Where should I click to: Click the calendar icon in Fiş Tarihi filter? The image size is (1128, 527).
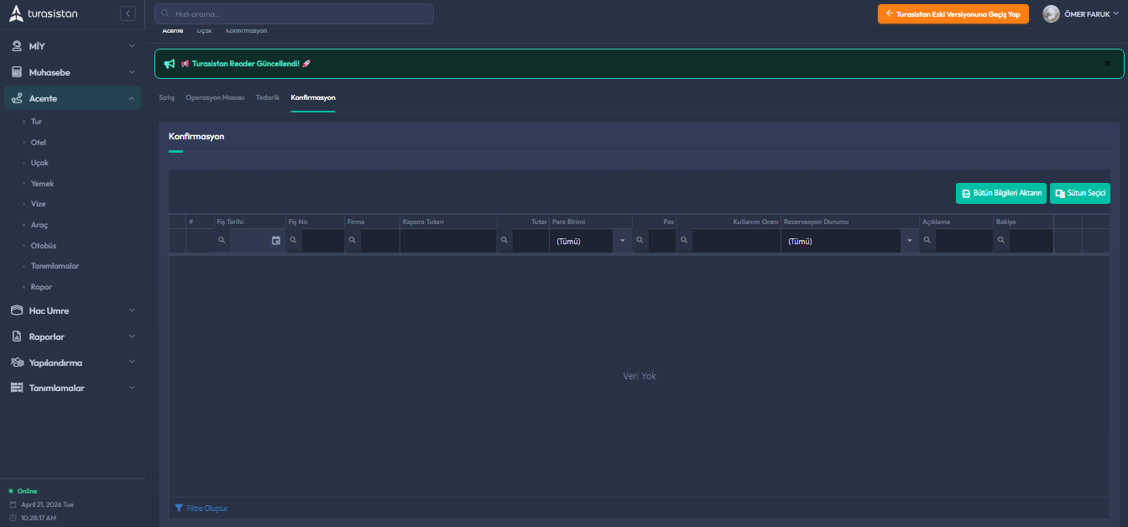coord(275,241)
